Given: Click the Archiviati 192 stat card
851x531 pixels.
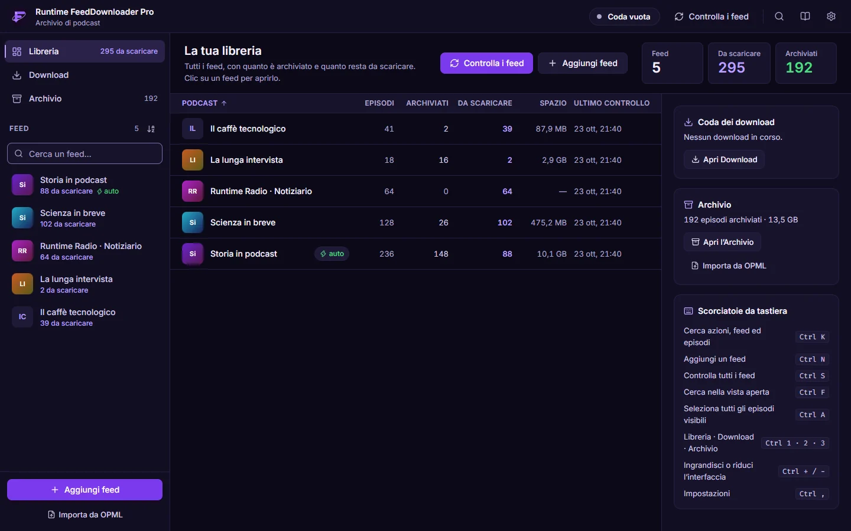Looking at the screenshot, I should tap(806, 63).
